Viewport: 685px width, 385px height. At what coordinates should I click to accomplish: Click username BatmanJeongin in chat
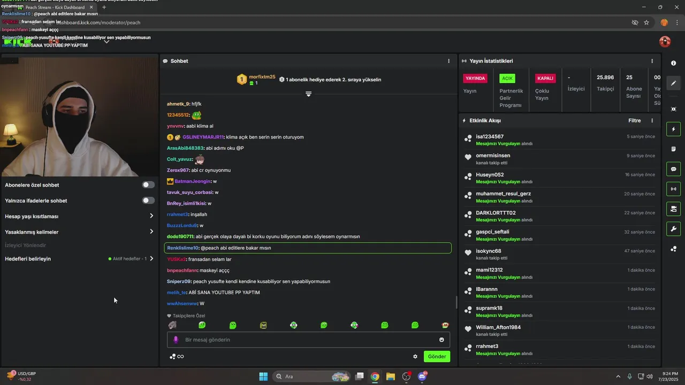(x=193, y=181)
